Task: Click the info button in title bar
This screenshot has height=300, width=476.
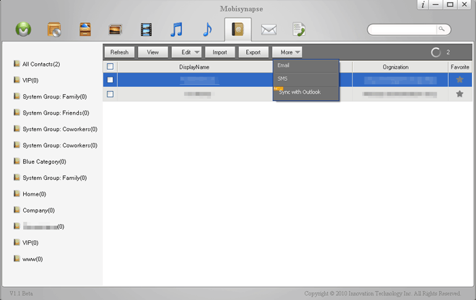Action: coord(423,5)
